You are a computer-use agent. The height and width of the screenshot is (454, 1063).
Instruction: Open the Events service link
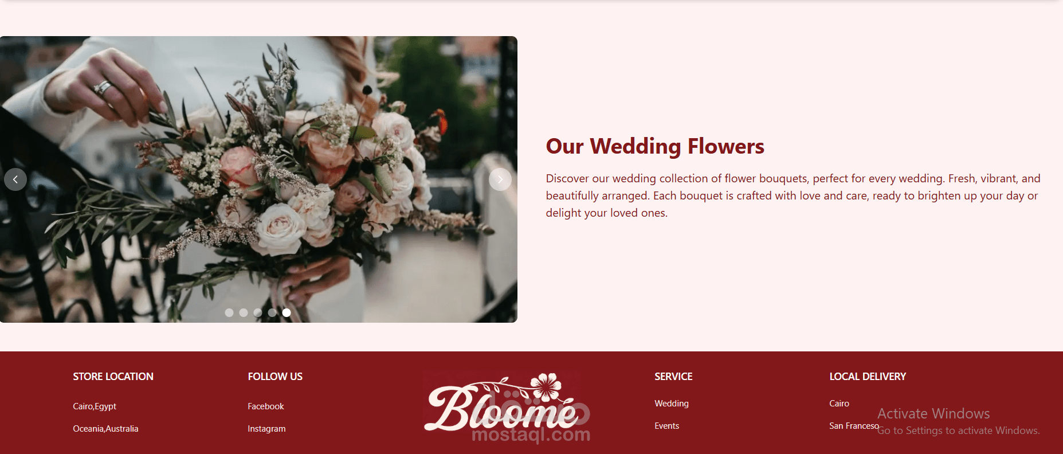(667, 426)
